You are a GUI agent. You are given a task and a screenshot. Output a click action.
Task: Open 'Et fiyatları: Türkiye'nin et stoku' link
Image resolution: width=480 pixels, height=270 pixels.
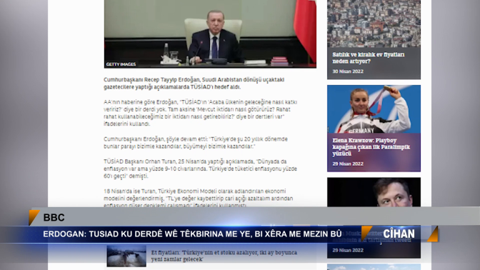[224, 256]
